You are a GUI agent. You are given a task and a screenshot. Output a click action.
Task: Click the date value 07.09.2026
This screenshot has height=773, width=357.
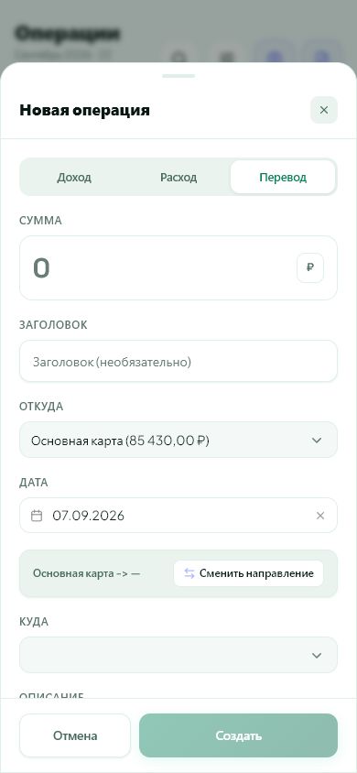[x=89, y=516]
